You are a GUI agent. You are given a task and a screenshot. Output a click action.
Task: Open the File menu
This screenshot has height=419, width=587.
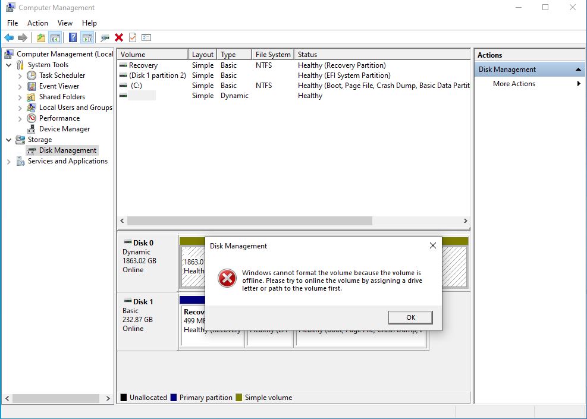[x=12, y=23]
